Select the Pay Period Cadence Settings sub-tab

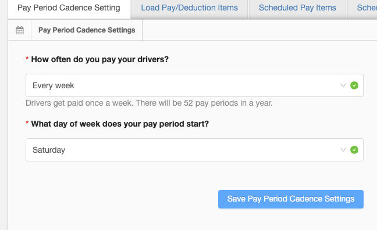[87, 30]
